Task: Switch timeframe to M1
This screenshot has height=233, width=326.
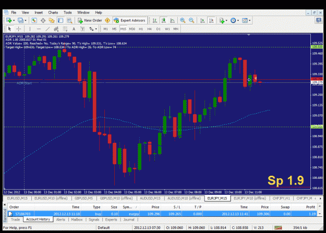Action: tap(105, 29)
